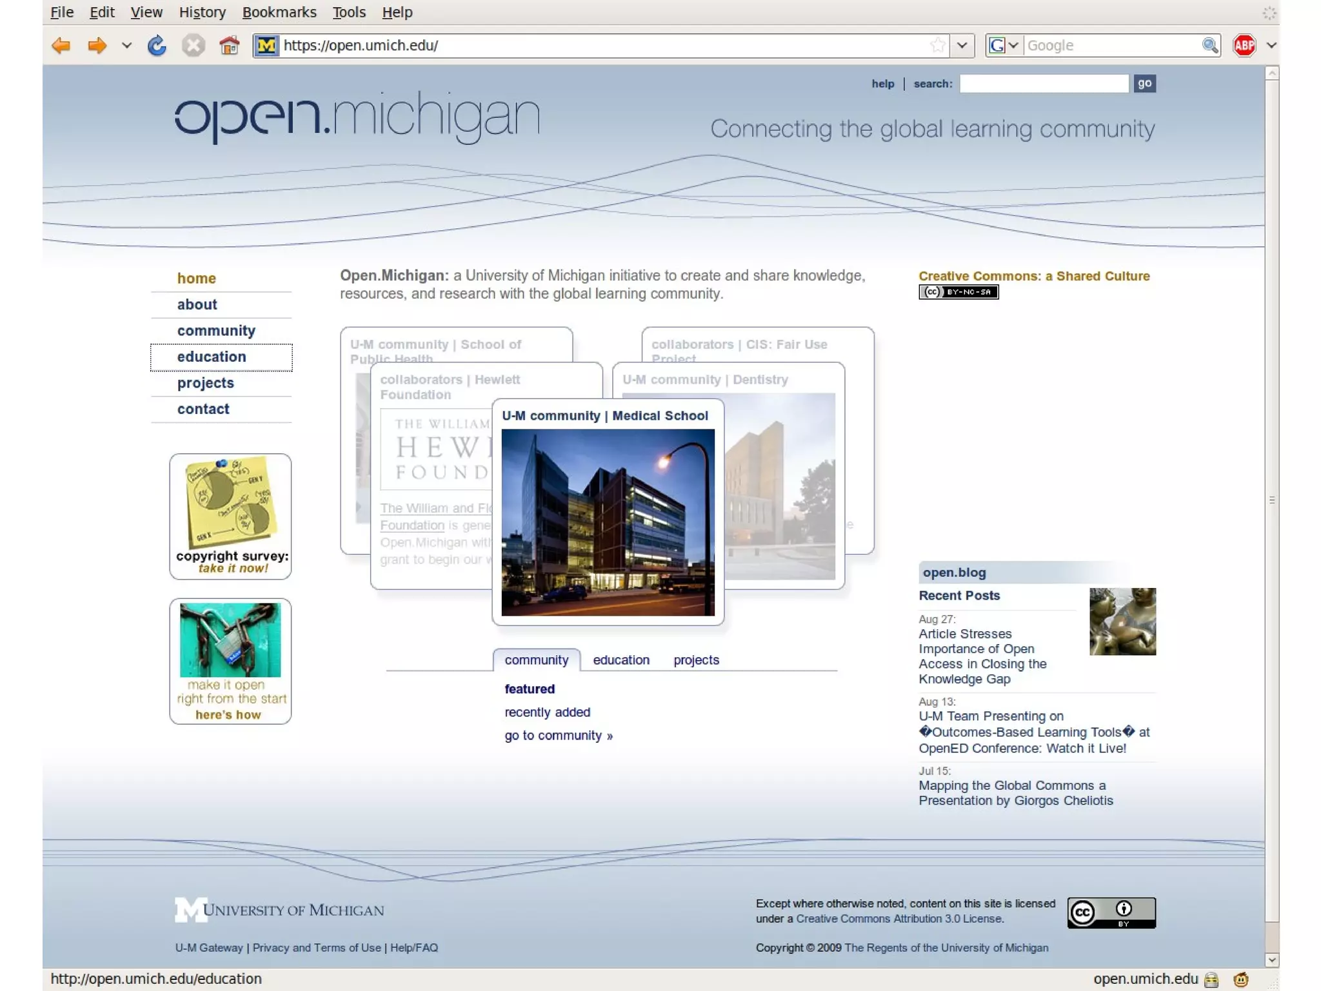Viewport: 1321px width, 991px height.
Task: Click the site search input field
Action: point(1043,84)
